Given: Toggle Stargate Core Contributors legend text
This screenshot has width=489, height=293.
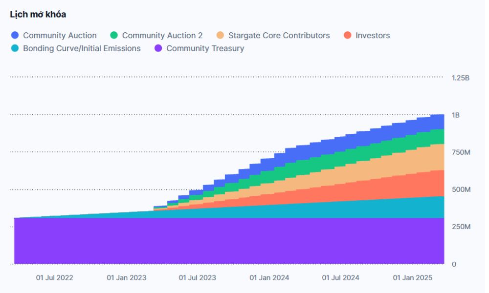Looking at the screenshot, I should click(x=279, y=35).
